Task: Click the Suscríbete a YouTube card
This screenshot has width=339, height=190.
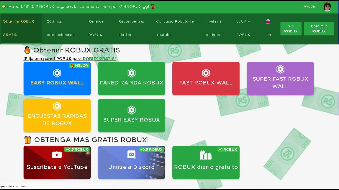Action: pos(57,162)
